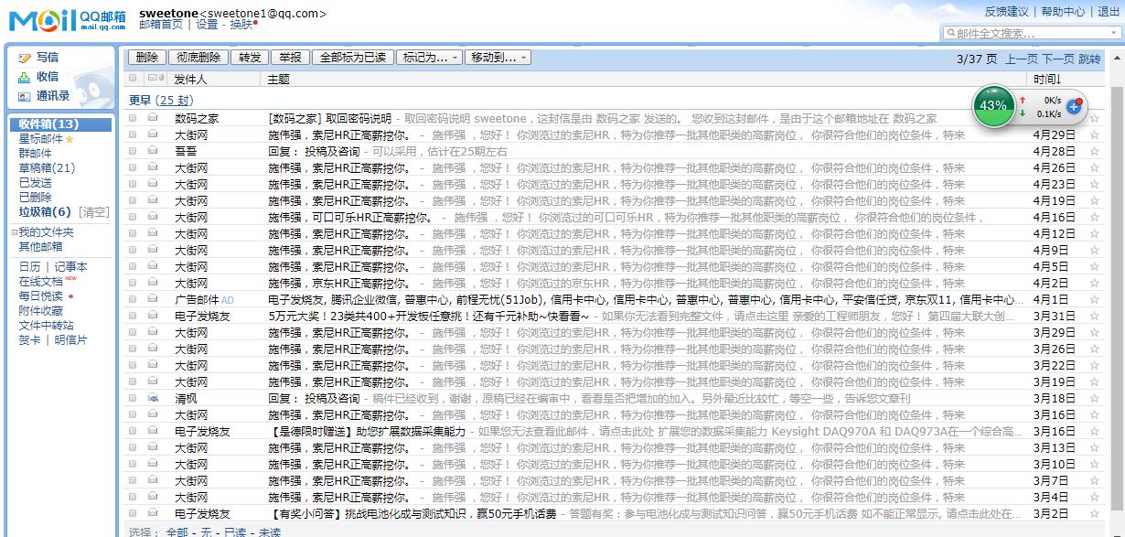The width and height of the screenshot is (1125, 537).
Task: Check the 4月2日 京东HR email checkbox
Action: click(x=133, y=283)
